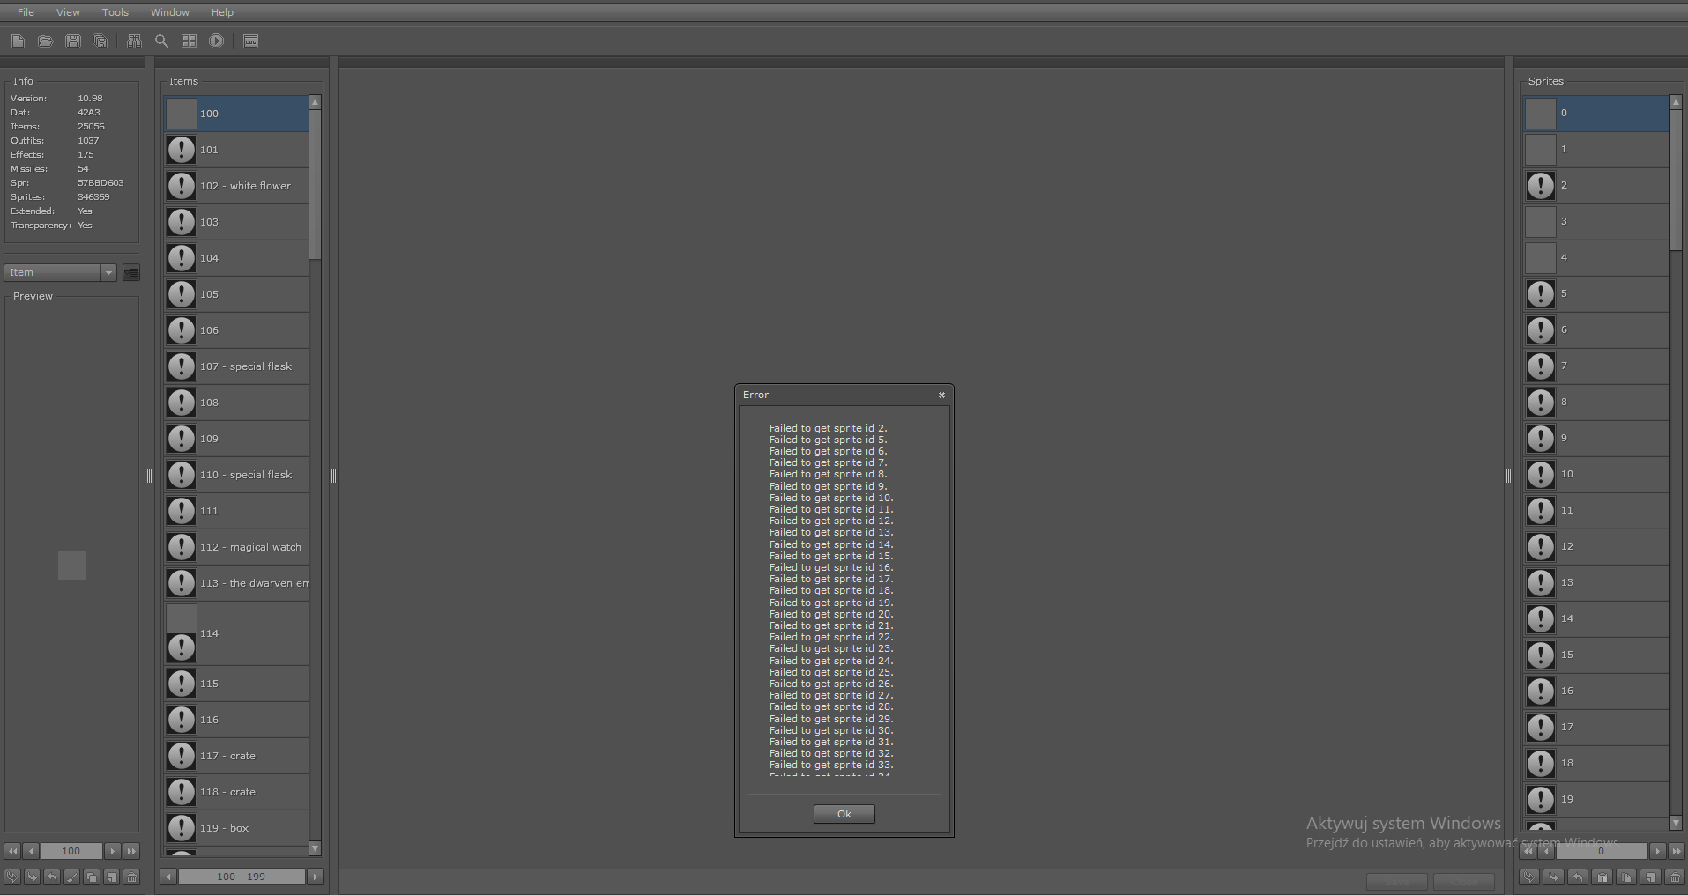The image size is (1688, 895).
Task: Click Ok in the Error dialog
Action: point(844,814)
